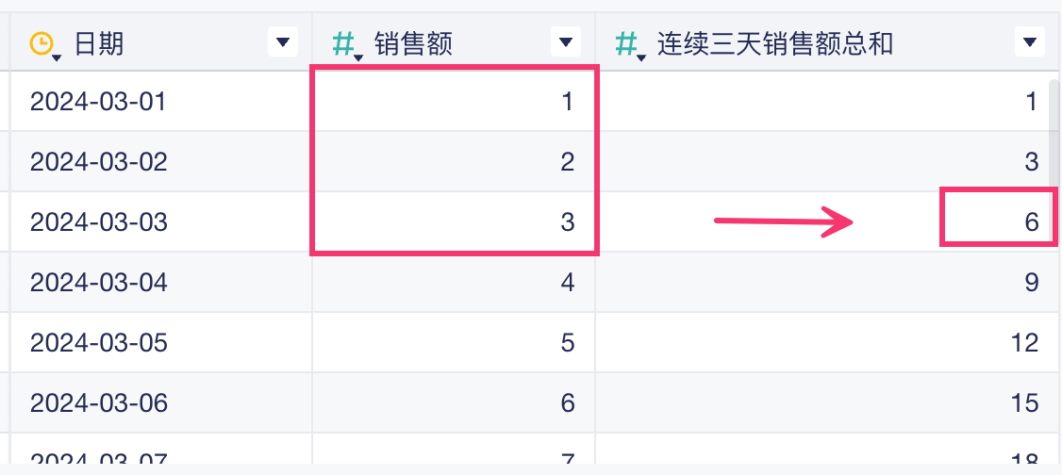Open the 日期 column dropdown menu

coord(282,41)
